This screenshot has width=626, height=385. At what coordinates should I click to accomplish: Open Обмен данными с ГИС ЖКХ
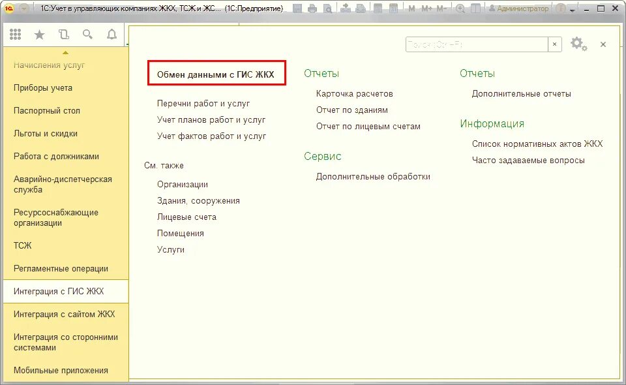pos(216,74)
